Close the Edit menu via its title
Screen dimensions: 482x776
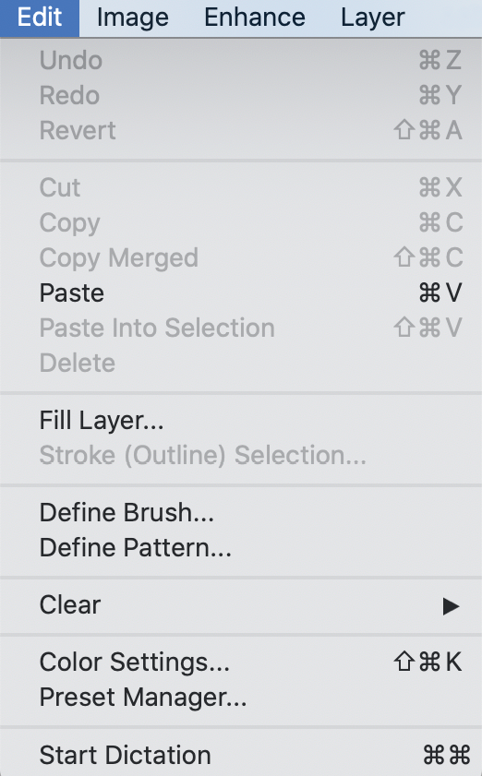tap(40, 18)
